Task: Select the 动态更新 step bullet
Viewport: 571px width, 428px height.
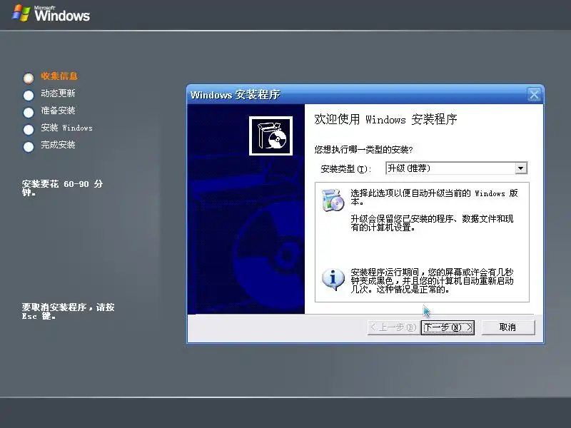Action: [x=29, y=96]
